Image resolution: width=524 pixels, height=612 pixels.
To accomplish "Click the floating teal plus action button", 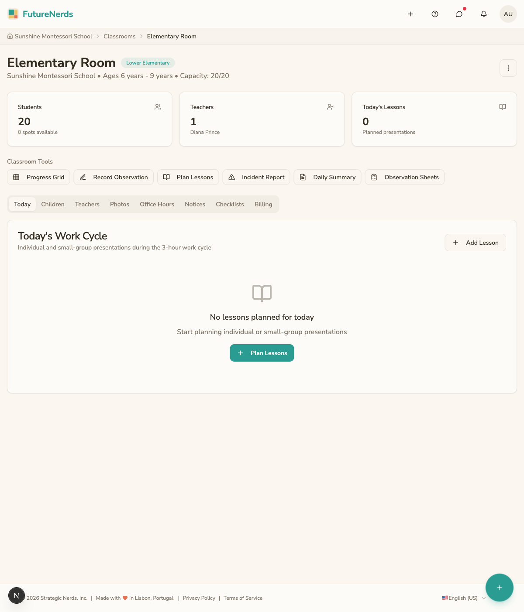I will pos(500,588).
